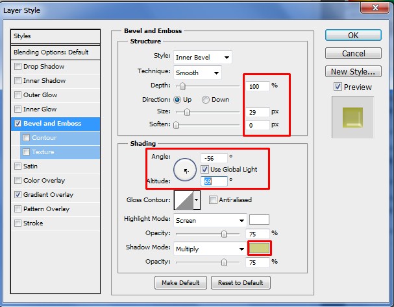Enable the Contour checkbox
Viewport: 394px width, 307px height.
click(x=27, y=138)
